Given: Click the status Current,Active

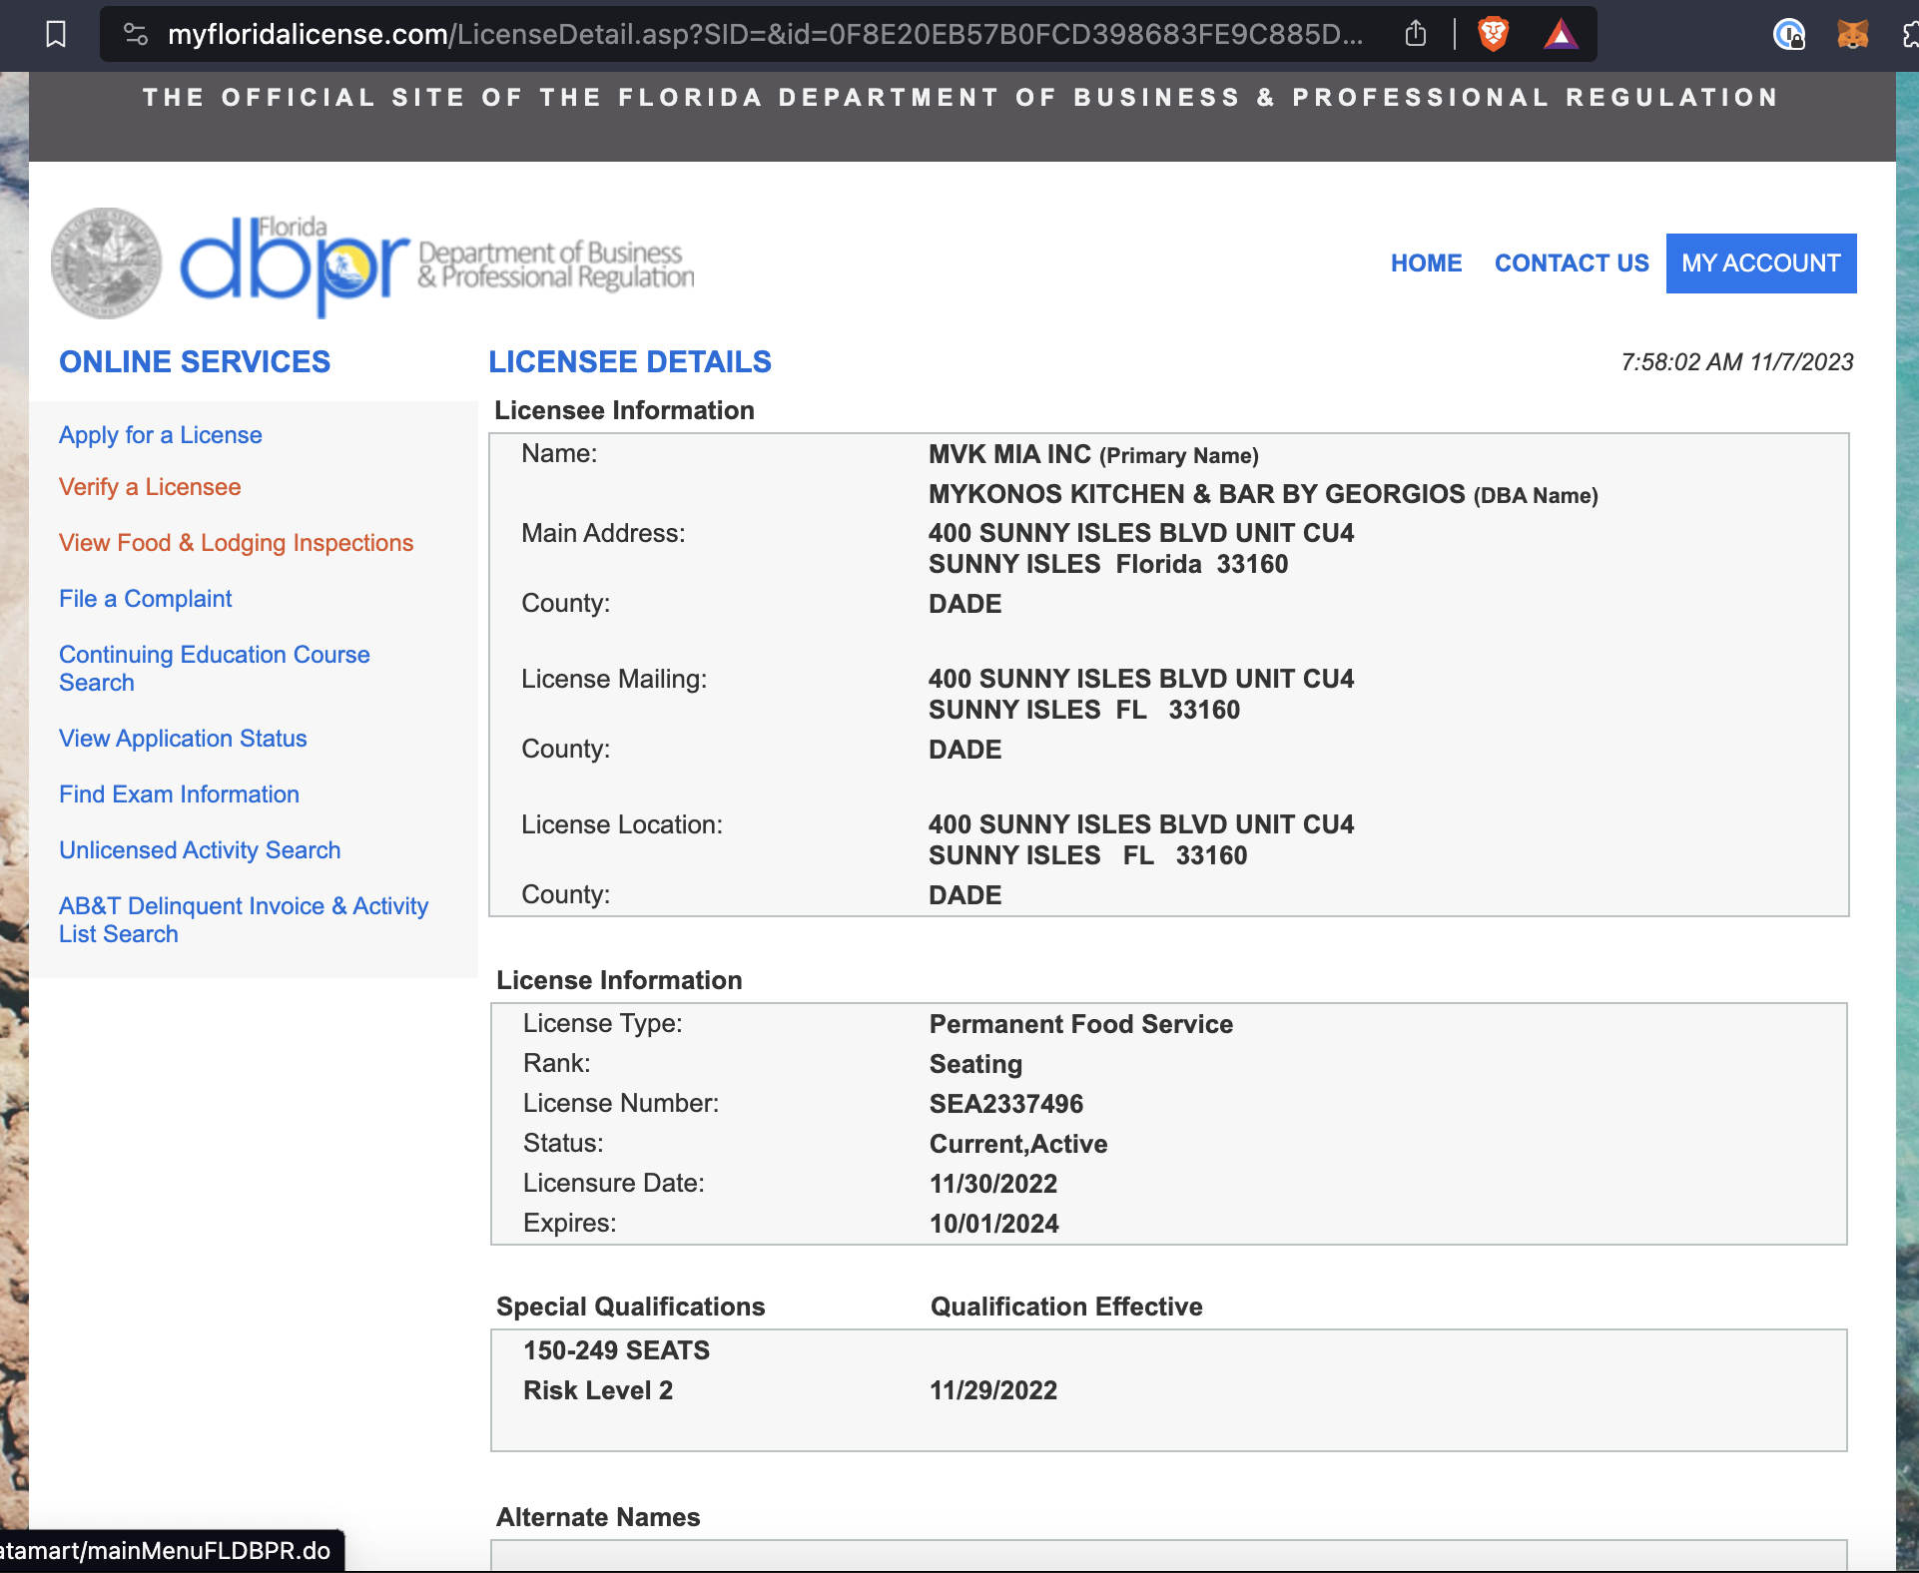Looking at the screenshot, I should tap(1018, 1144).
